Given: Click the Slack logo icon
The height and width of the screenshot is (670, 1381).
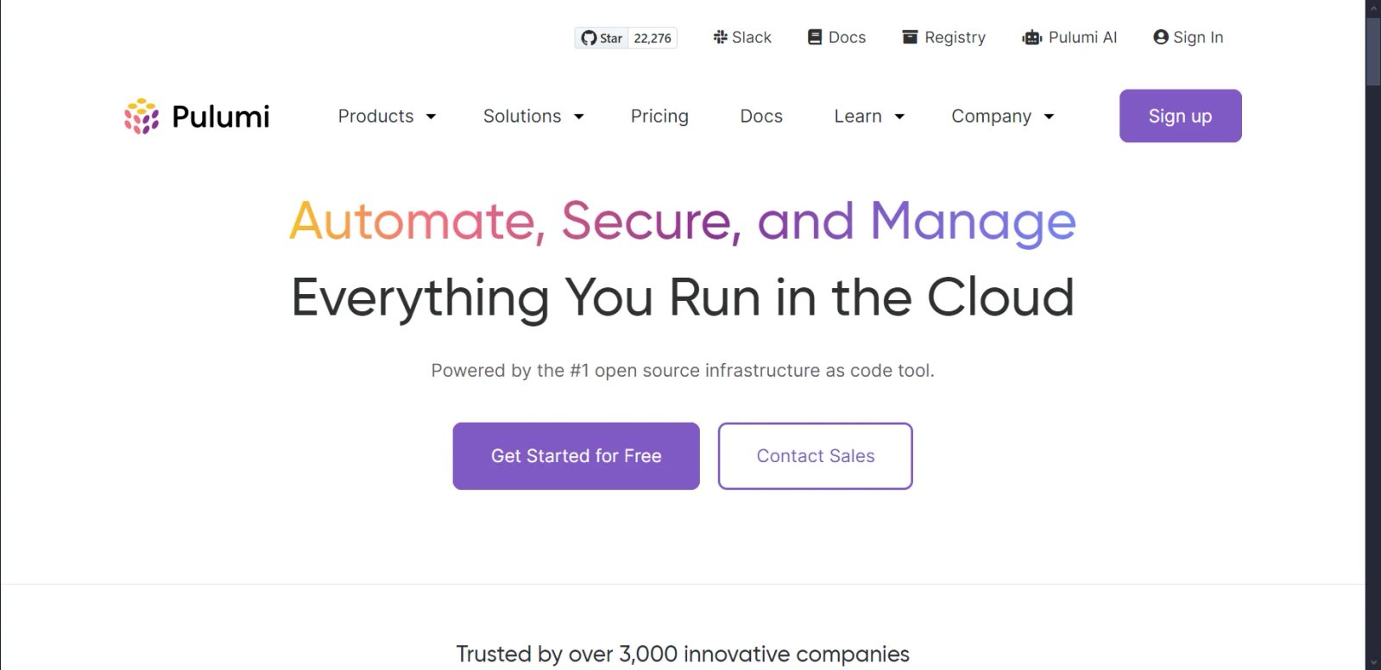Looking at the screenshot, I should (720, 37).
